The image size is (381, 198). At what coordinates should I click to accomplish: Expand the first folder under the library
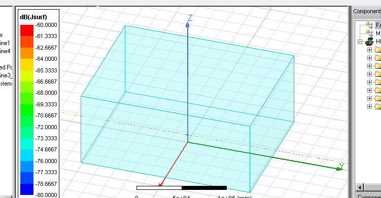[369, 50]
